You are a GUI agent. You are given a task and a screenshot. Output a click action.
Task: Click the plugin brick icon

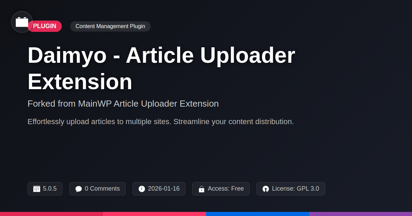[22, 22]
